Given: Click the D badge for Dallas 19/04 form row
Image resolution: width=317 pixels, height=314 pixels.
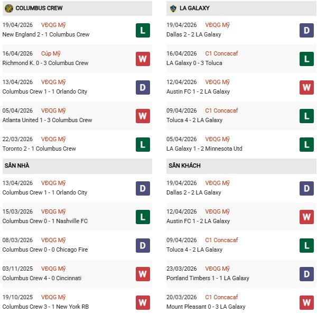Looking at the screenshot, I should 306,30.
